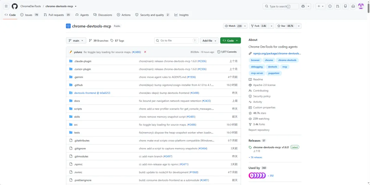Star the repository
Viewport: 370px width, 185px height.
click(x=286, y=26)
